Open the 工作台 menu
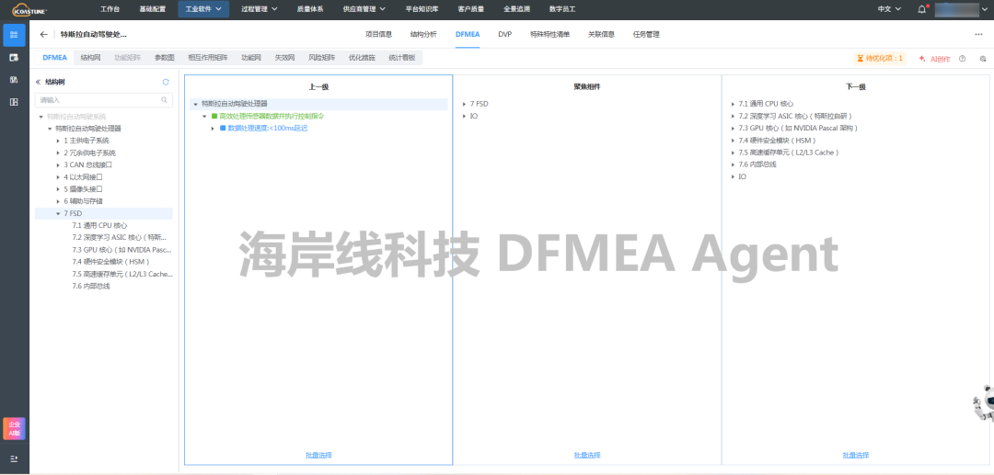This screenshot has height=475, width=994. coord(110,9)
